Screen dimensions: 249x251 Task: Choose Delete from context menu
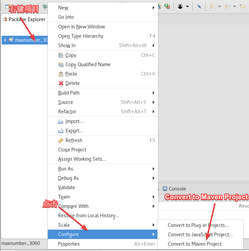(x=103, y=83)
